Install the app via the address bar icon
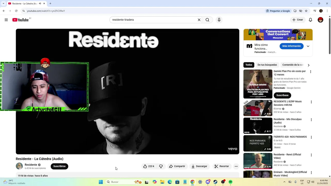This screenshot has width=331, height=186. [x=295, y=11]
